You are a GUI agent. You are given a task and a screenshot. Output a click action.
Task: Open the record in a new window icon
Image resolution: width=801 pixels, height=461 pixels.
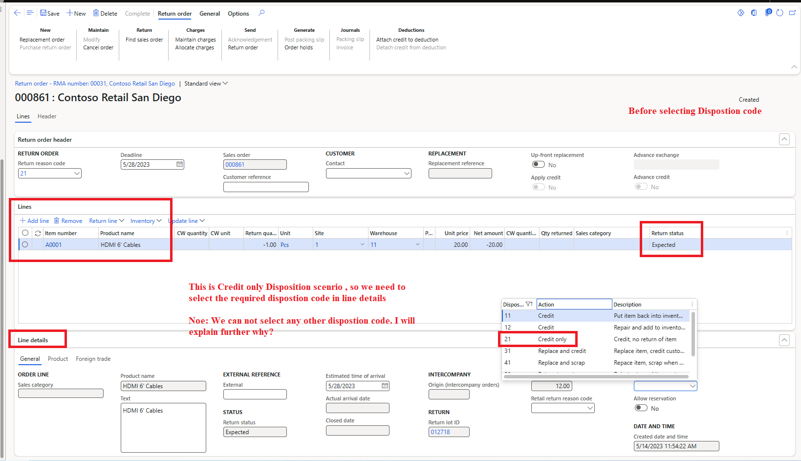[792, 13]
